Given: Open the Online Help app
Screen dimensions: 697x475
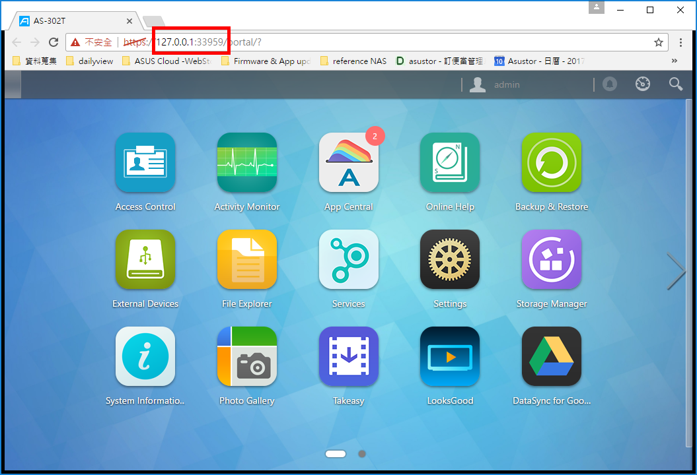Looking at the screenshot, I should (x=450, y=162).
